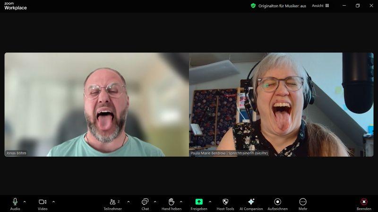The width and height of the screenshot is (378, 212).
Task: Click the Paula Marie Berdrow name label
Action: pos(229,153)
